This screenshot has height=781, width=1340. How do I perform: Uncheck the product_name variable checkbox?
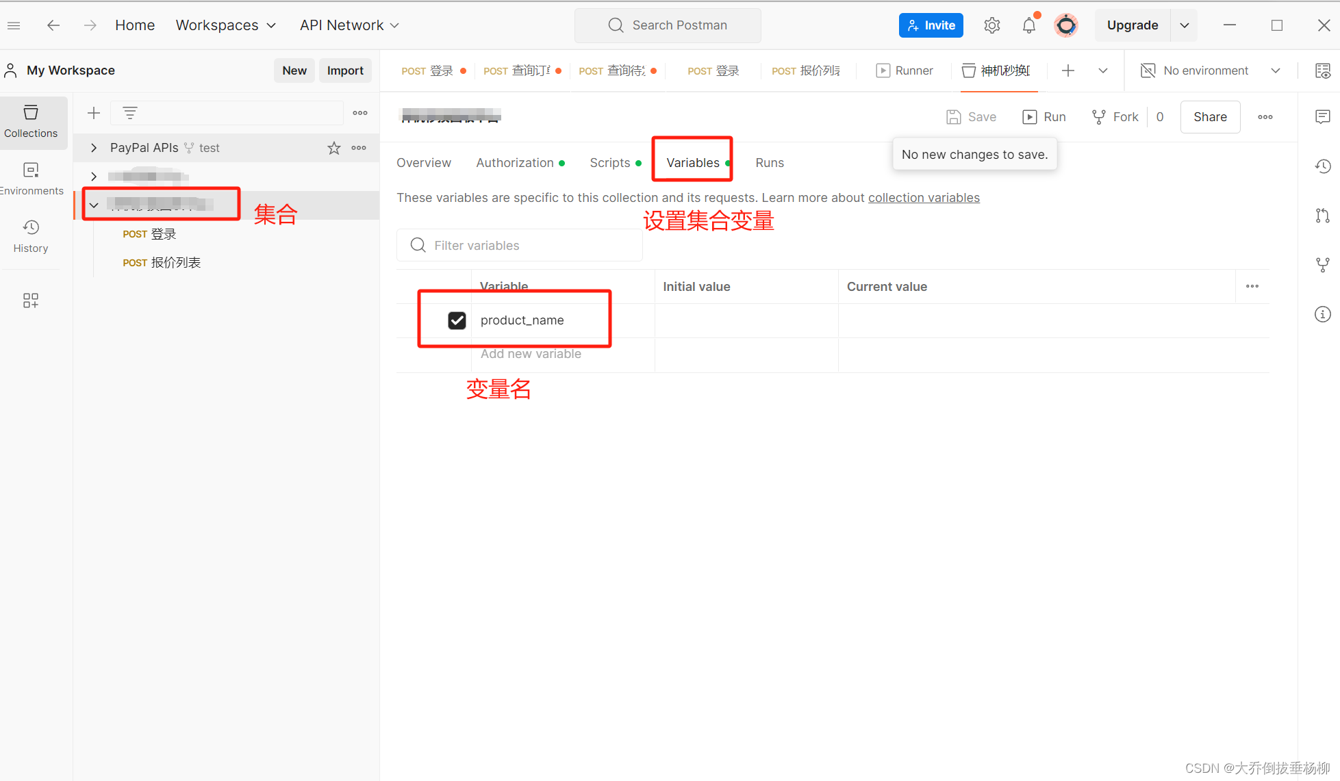[x=457, y=320]
